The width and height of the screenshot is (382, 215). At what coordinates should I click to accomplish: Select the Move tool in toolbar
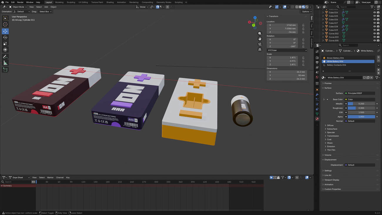[x=5, y=31]
